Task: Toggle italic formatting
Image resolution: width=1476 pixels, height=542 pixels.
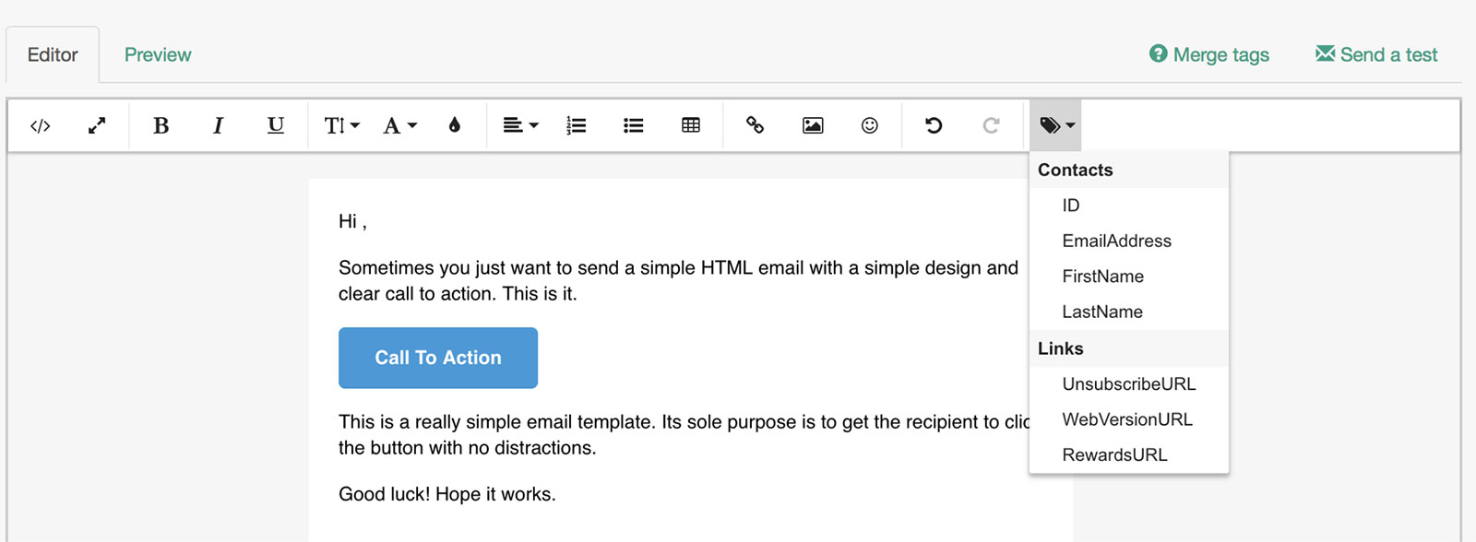Action: 218,125
